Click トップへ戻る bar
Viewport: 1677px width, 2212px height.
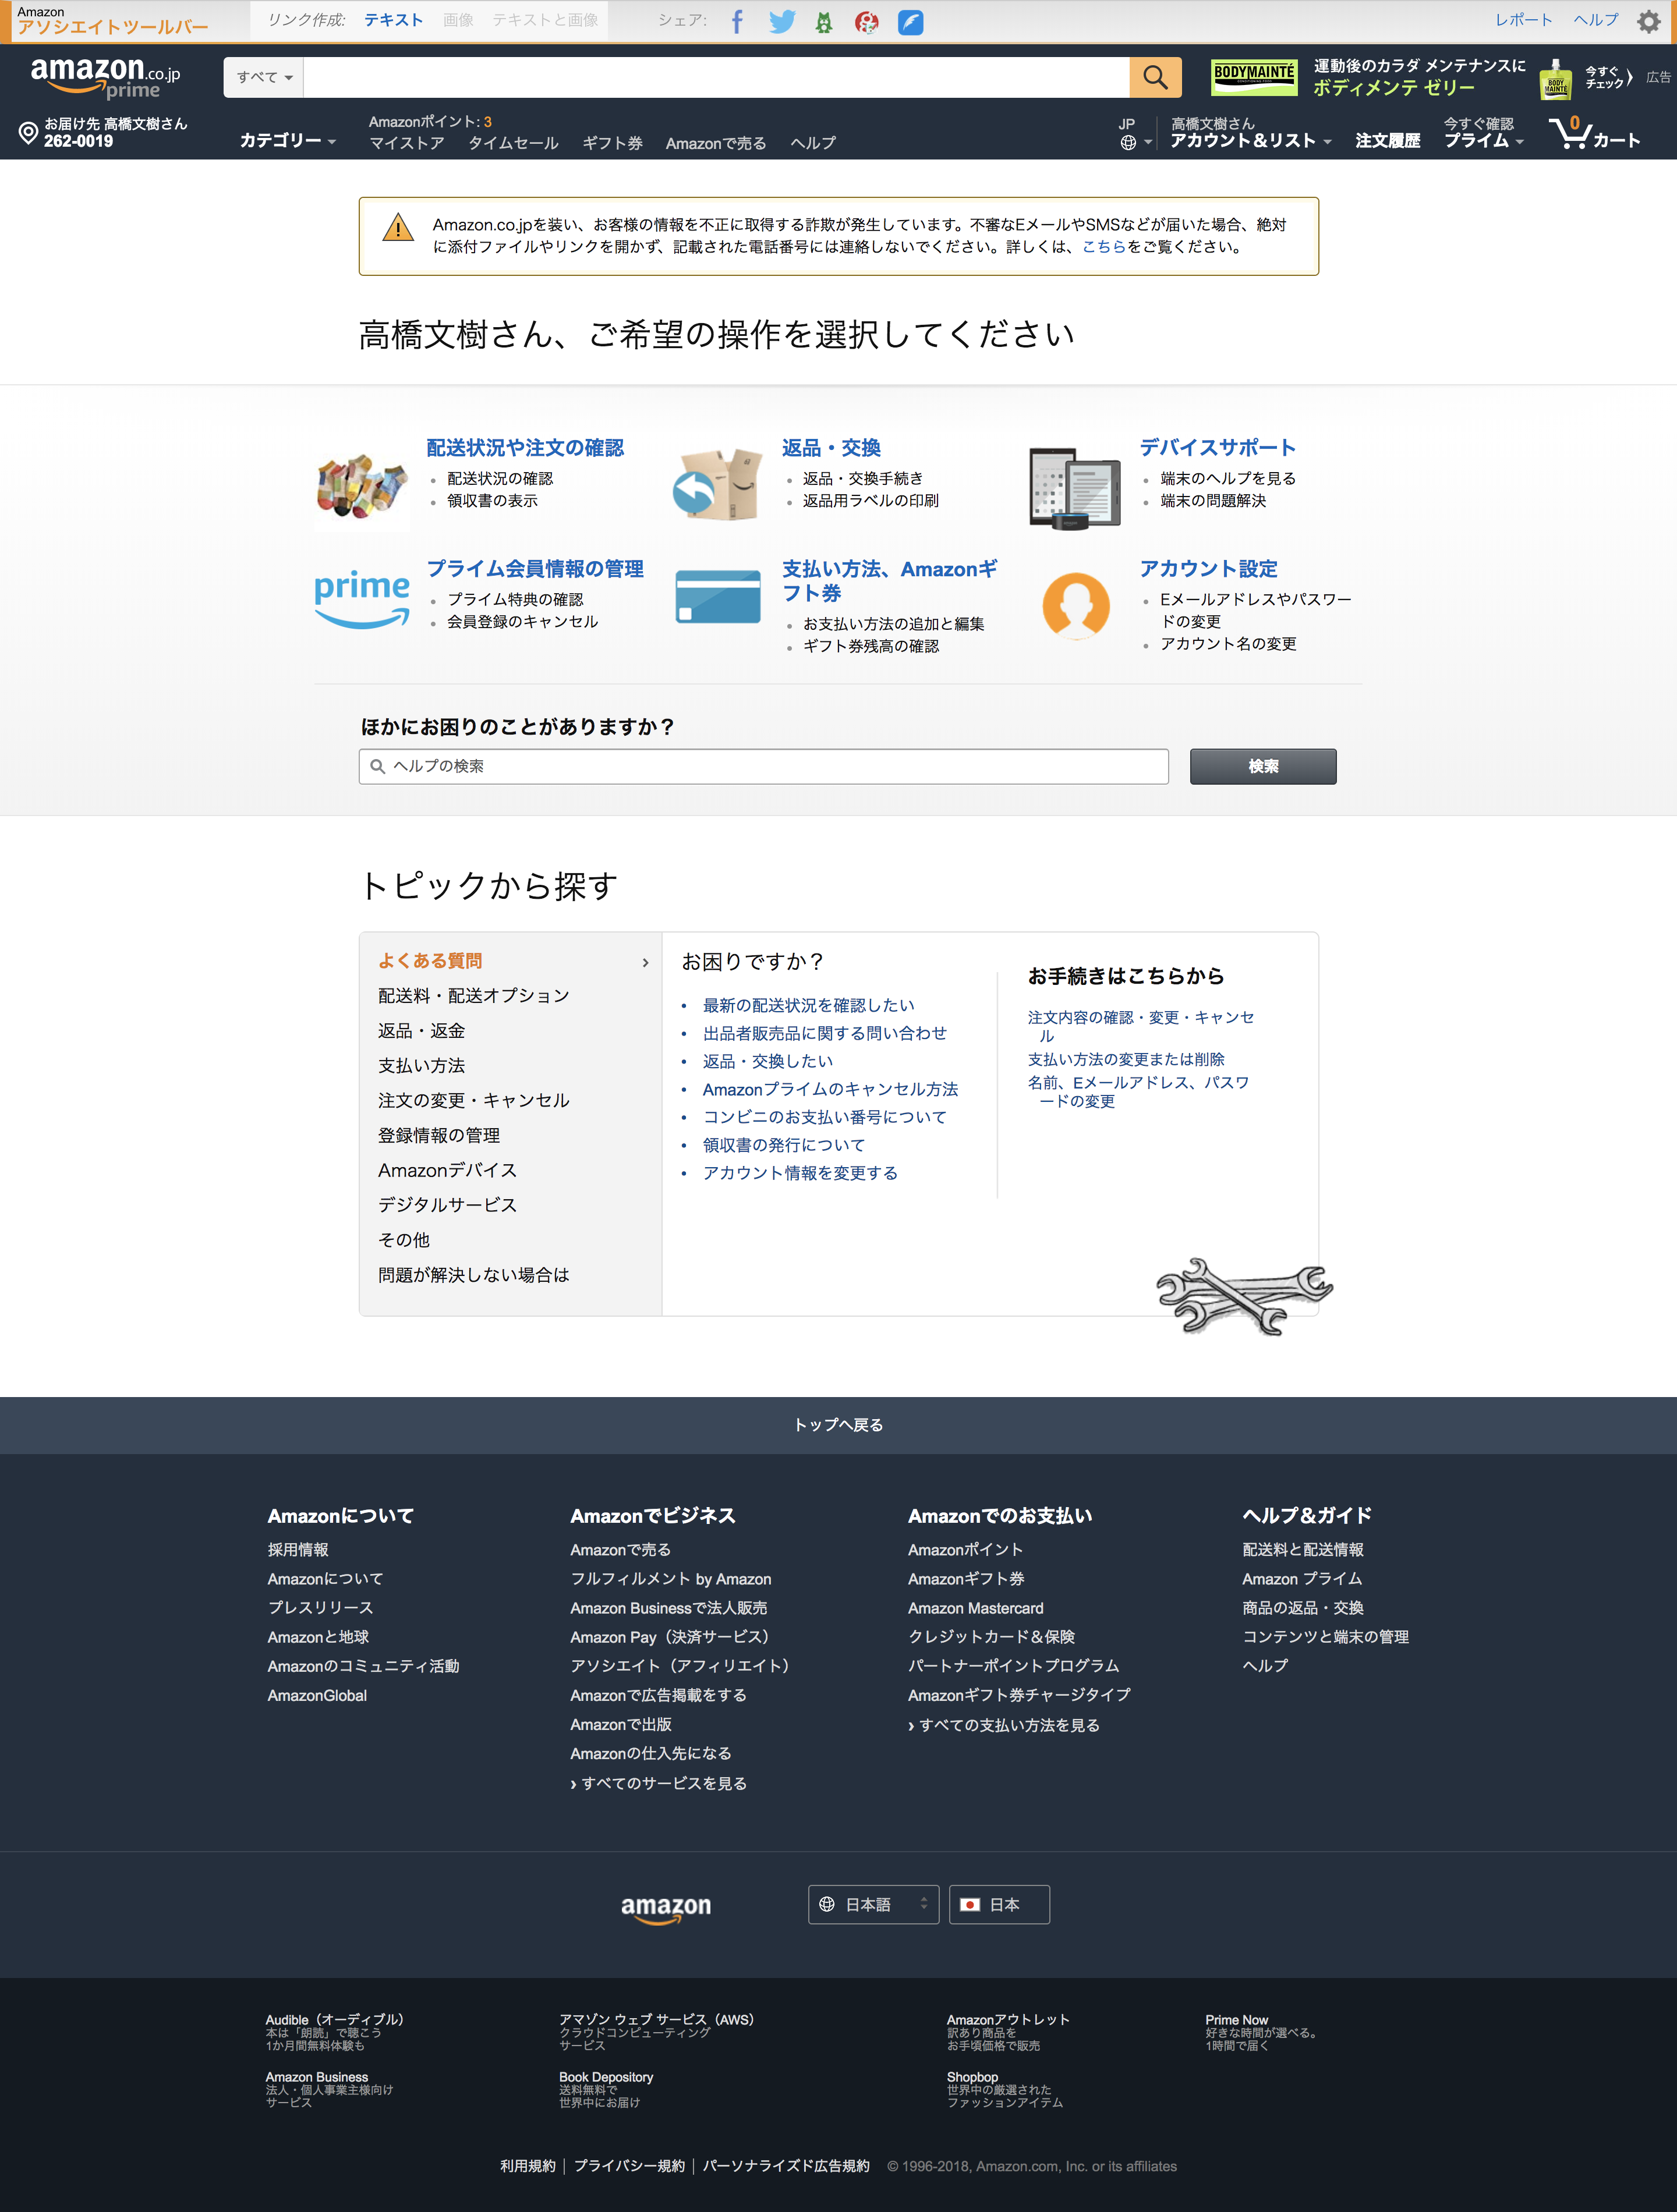click(838, 1425)
